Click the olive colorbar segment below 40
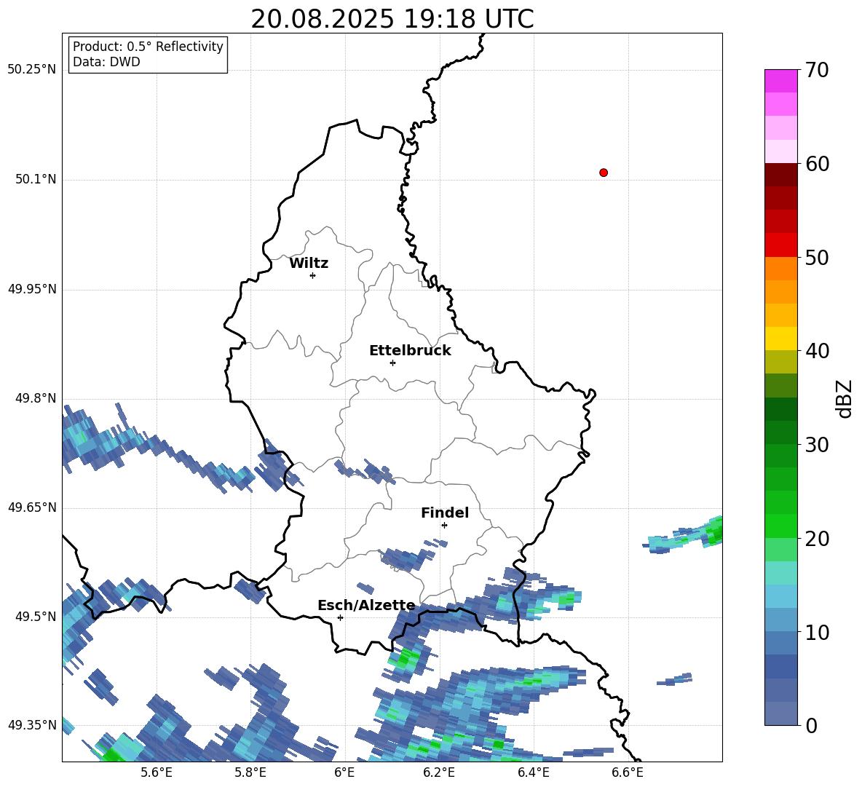 pos(780,362)
